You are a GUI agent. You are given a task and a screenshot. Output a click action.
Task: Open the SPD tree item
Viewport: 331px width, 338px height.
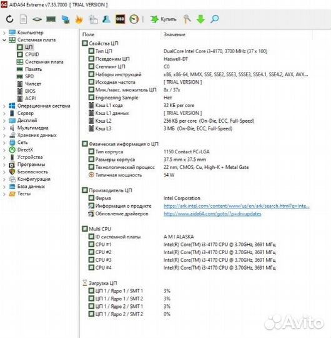(x=29, y=76)
